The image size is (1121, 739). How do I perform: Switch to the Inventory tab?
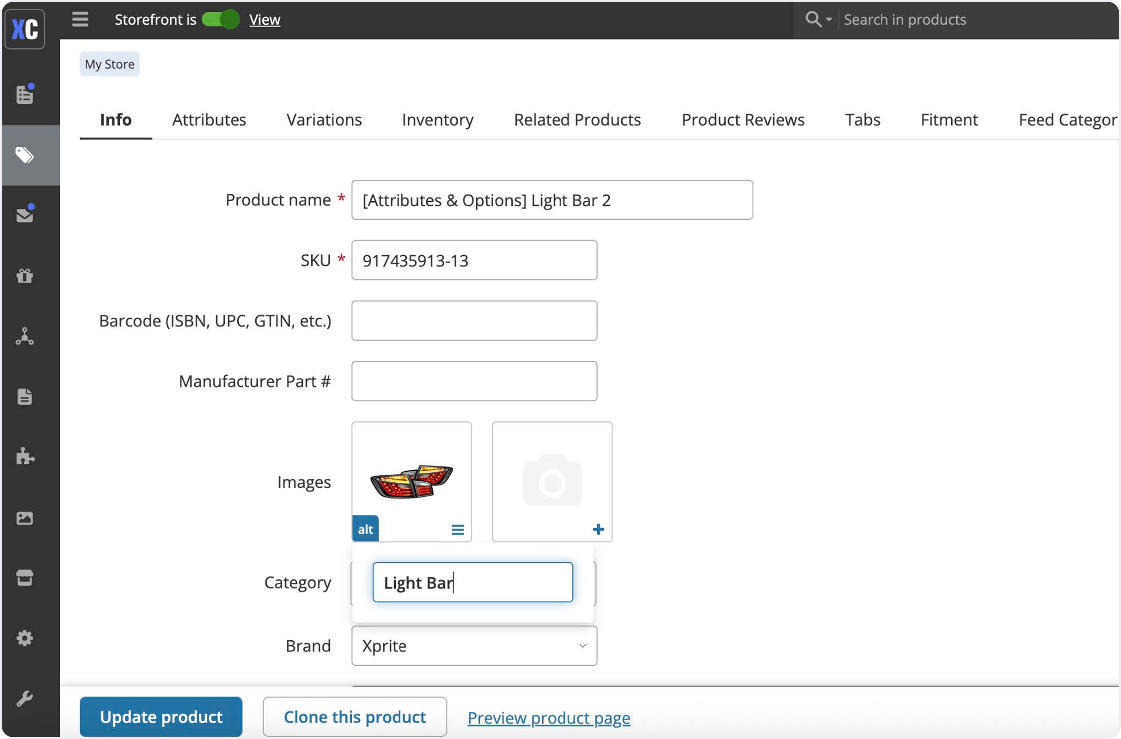pyautogui.click(x=437, y=120)
